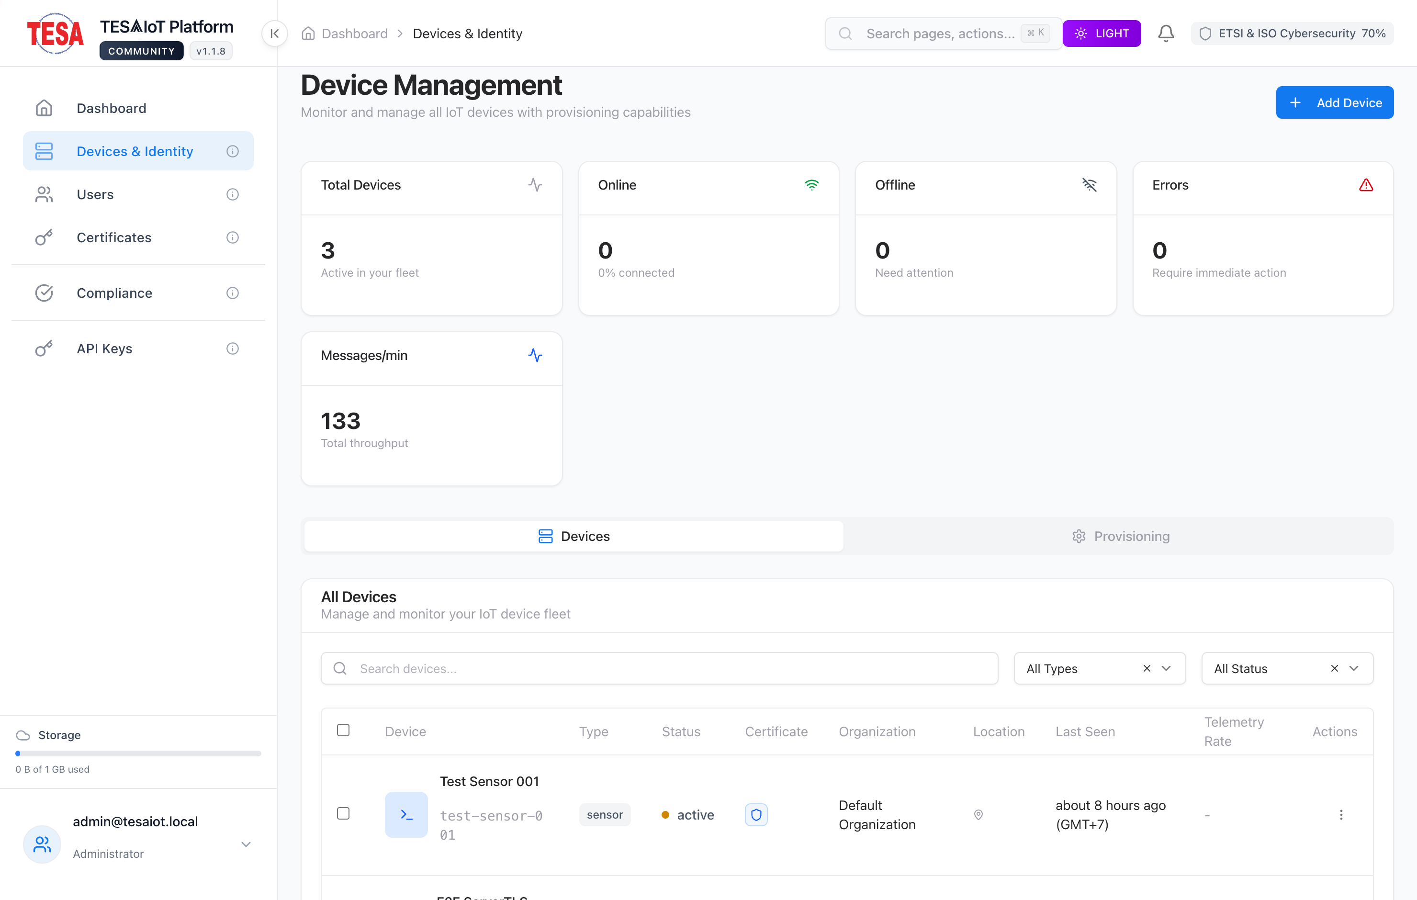The image size is (1417, 900).
Task: Click the Add Device button
Action: 1334,102
